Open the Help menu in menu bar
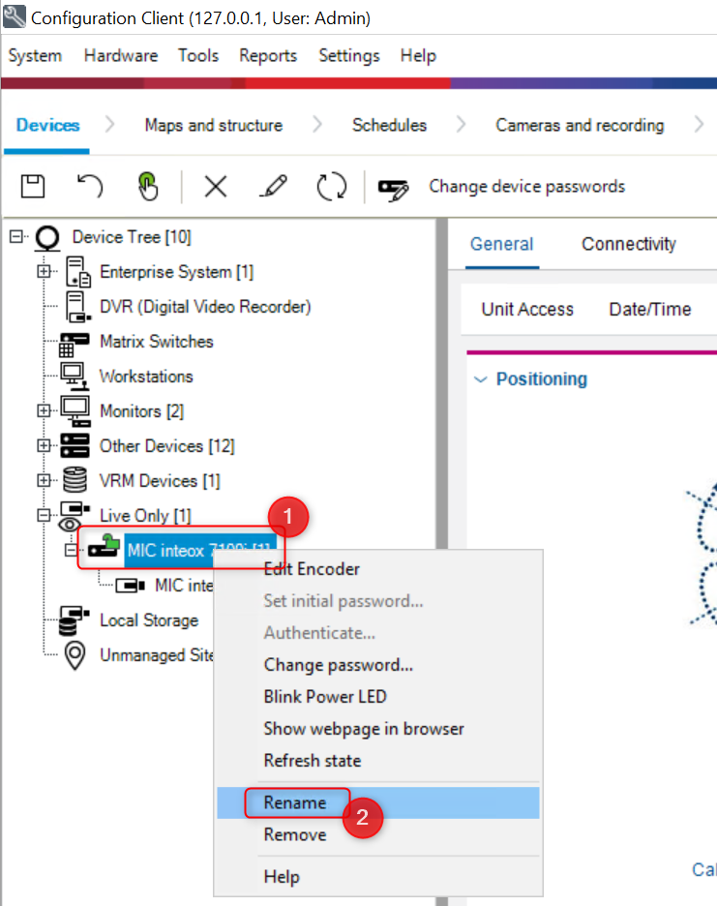This screenshot has height=906, width=717. 418,55
